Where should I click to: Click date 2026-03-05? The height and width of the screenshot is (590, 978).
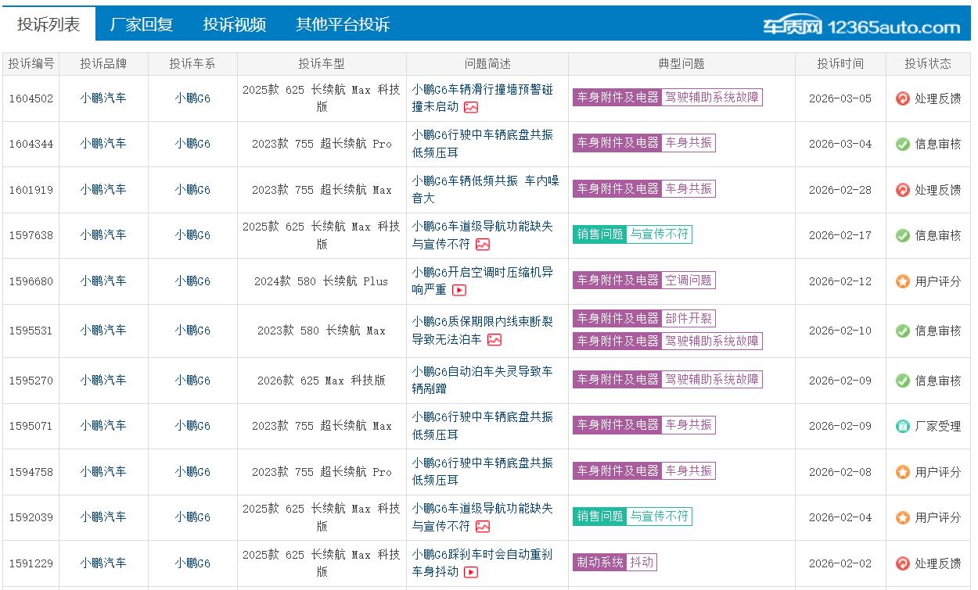pyautogui.click(x=840, y=98)
